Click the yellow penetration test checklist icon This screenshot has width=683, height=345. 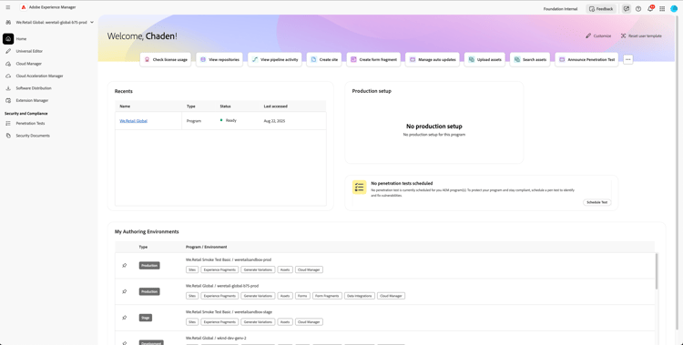click(360, 187)
